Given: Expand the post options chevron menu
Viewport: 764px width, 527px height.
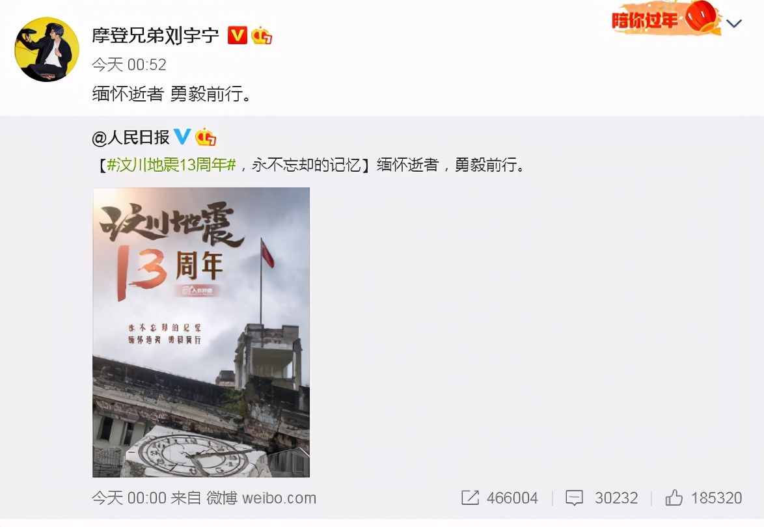Looking at the screenshot, I should [x=734, y=23].
